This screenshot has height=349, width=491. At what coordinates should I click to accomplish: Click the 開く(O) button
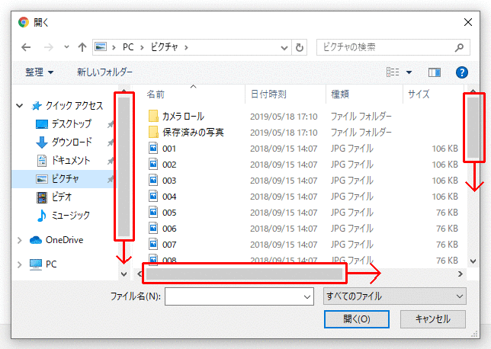coord(357,319)
